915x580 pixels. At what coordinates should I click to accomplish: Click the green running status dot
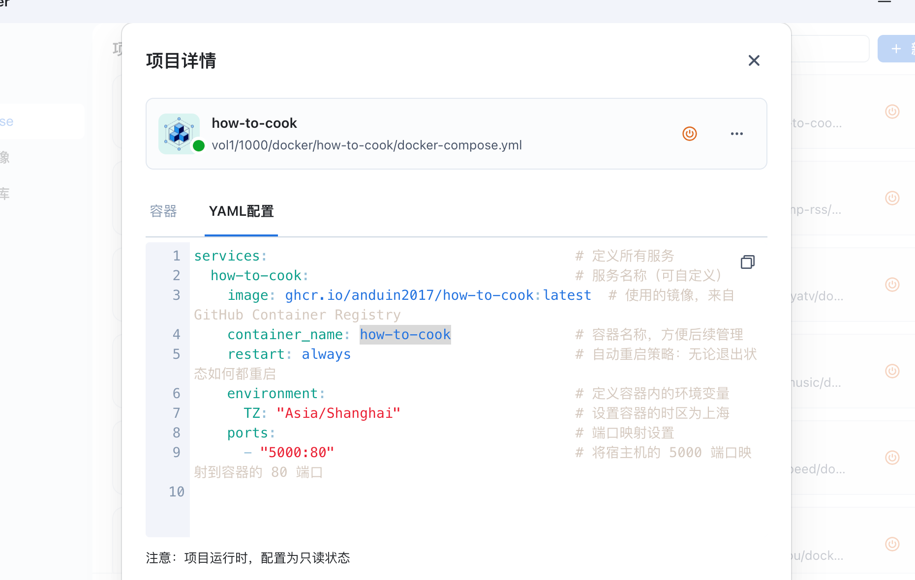click(199, 146)
